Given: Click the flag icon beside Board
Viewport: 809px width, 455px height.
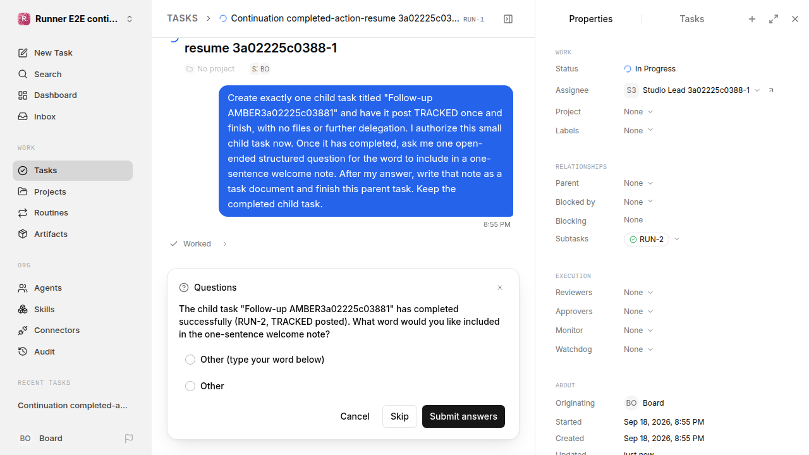Looking at the screenshot, I should pos(129,439).
